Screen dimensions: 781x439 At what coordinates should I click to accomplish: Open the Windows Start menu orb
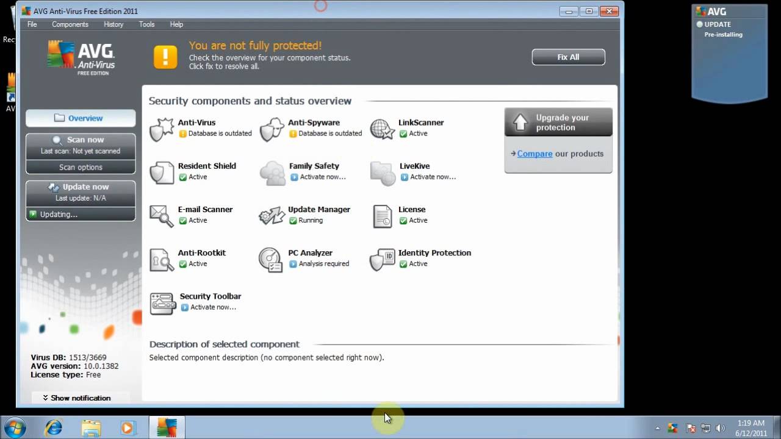click(x=15, y=427)
